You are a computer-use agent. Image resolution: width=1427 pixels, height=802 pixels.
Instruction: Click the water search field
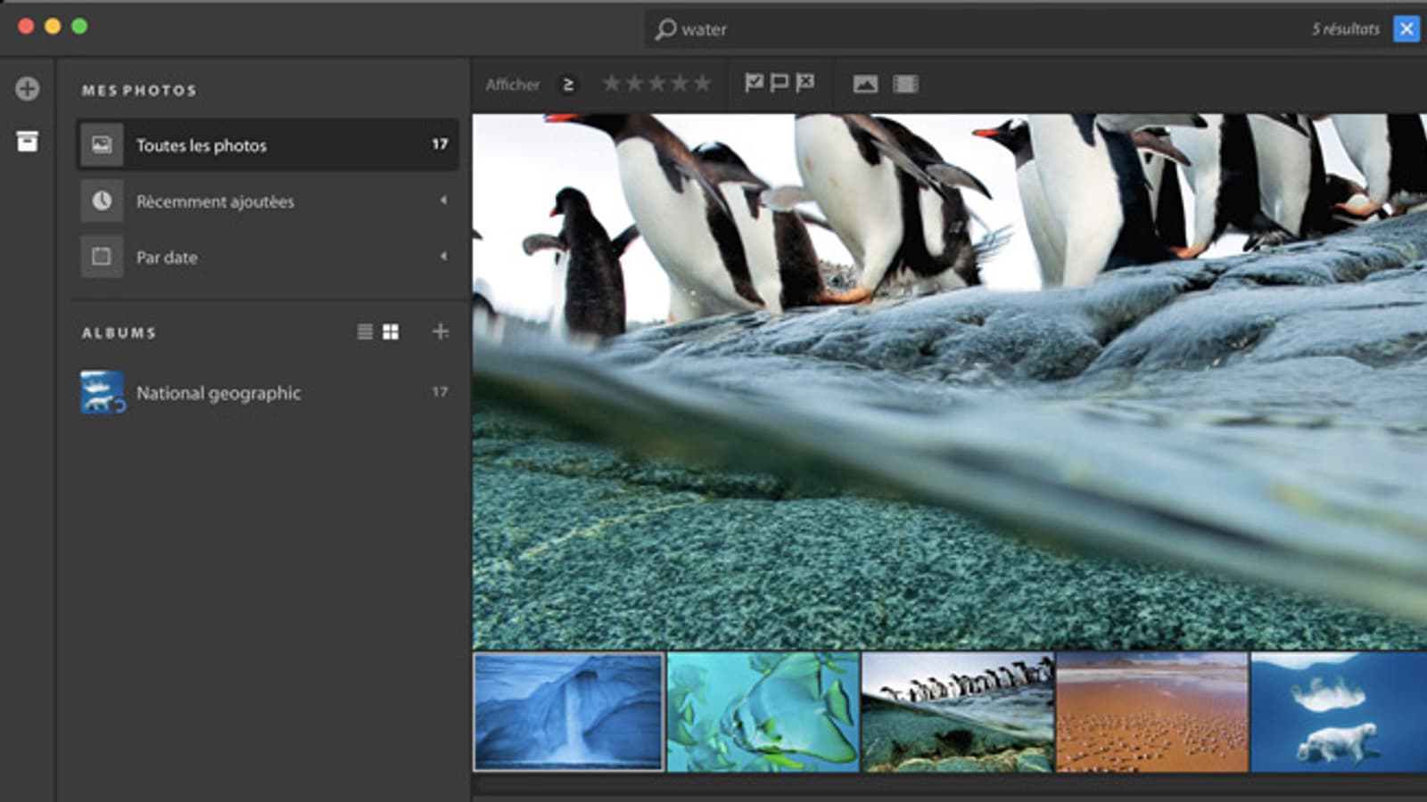click(981, 29)
